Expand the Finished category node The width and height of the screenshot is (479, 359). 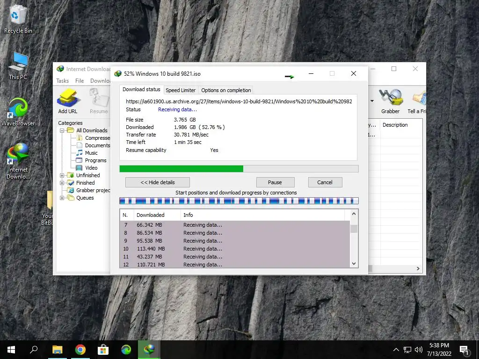62,183
